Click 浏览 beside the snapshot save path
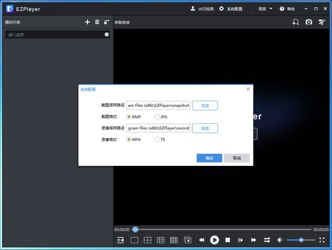The width and height of the screenshot is (332, 250). pyautogui.click(x=205, y=106)
